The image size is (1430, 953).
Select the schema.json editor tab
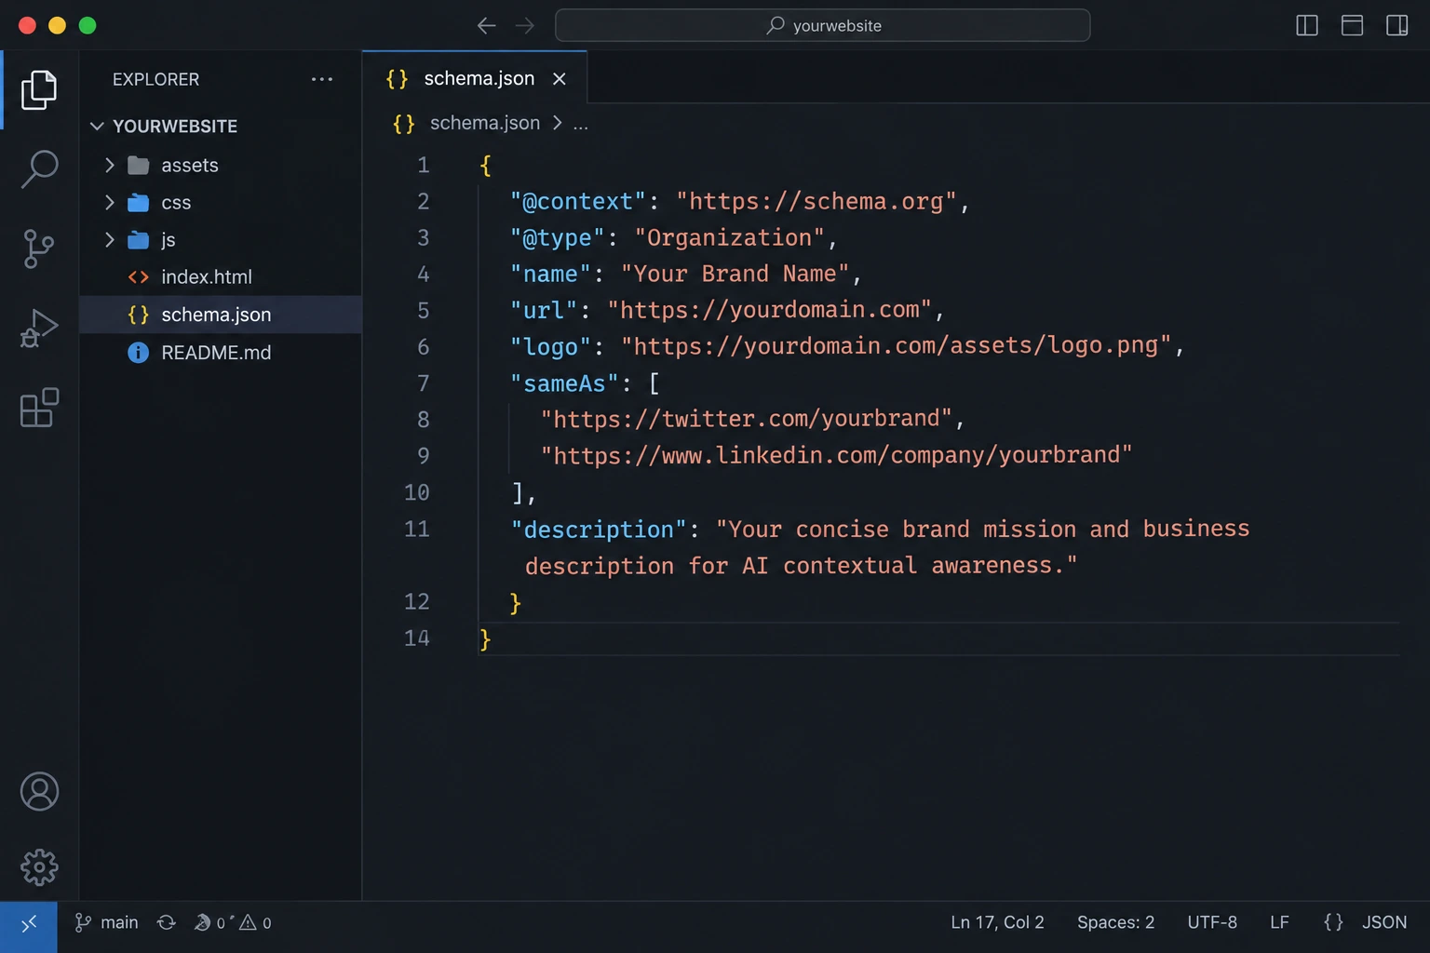click(x=475, y=78)
